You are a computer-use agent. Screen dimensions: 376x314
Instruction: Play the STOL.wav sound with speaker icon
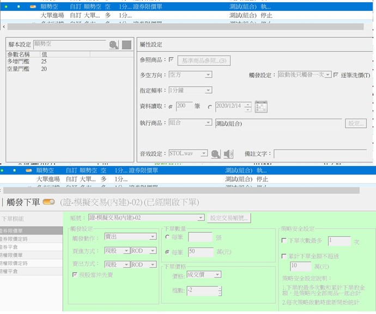[228, 154]
